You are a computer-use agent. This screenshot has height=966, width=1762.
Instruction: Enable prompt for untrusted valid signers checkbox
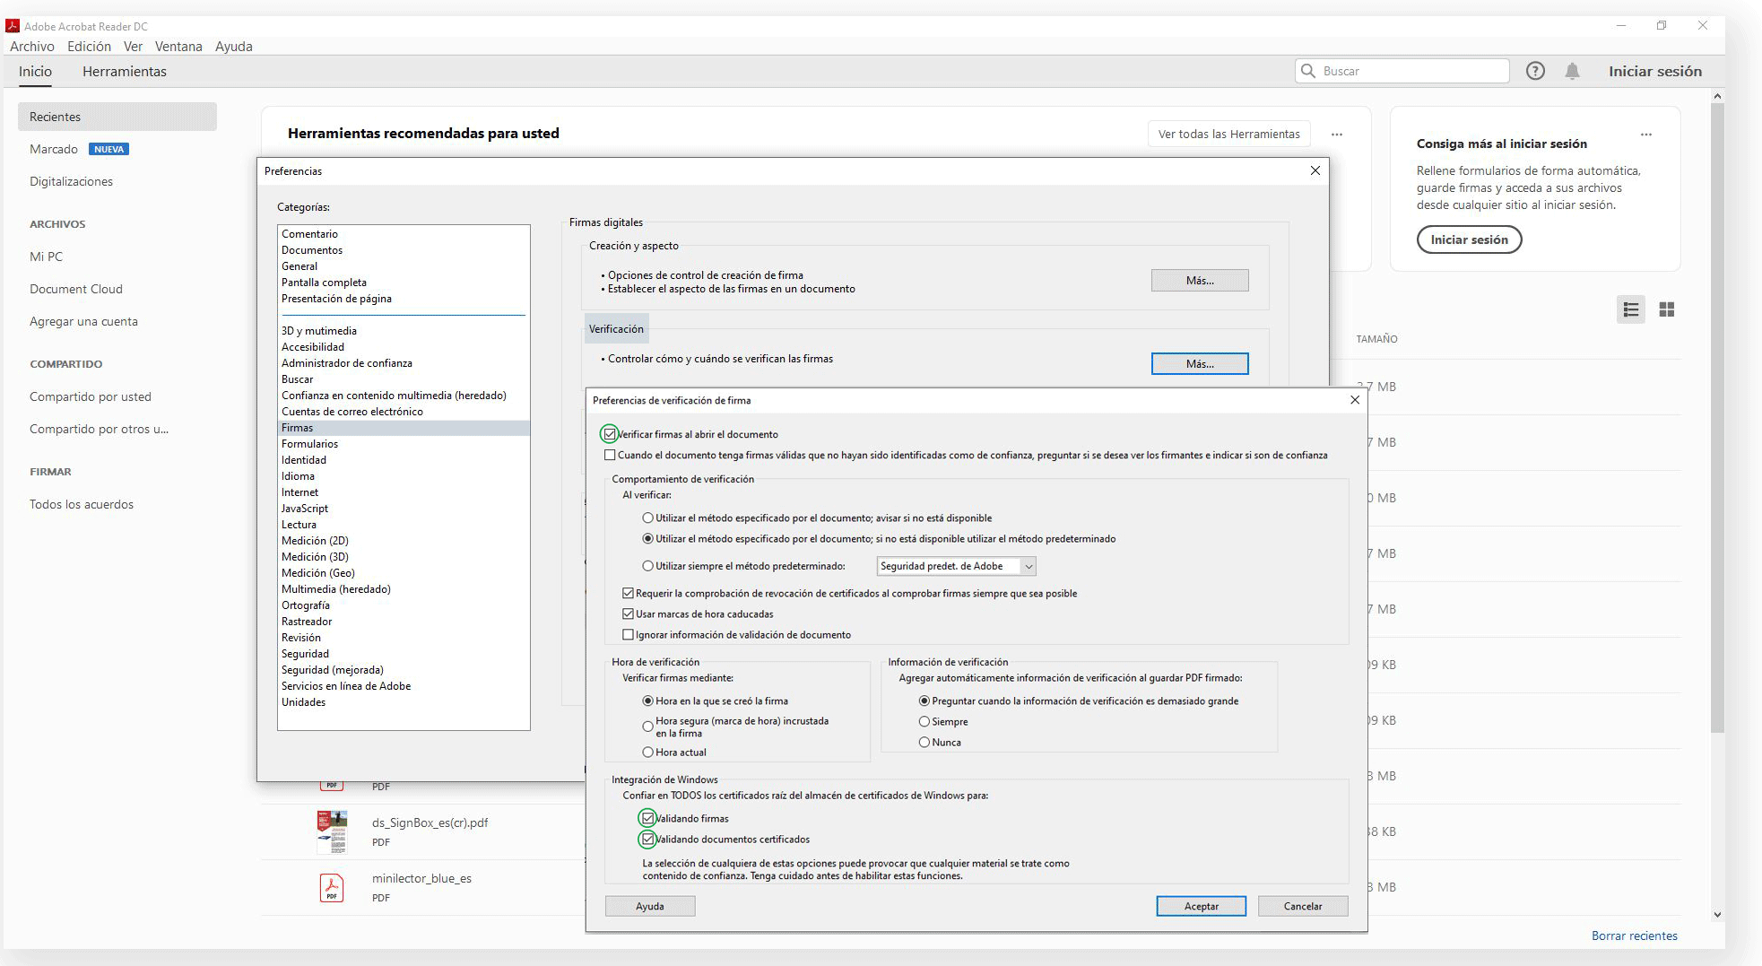tap(610, 455)
